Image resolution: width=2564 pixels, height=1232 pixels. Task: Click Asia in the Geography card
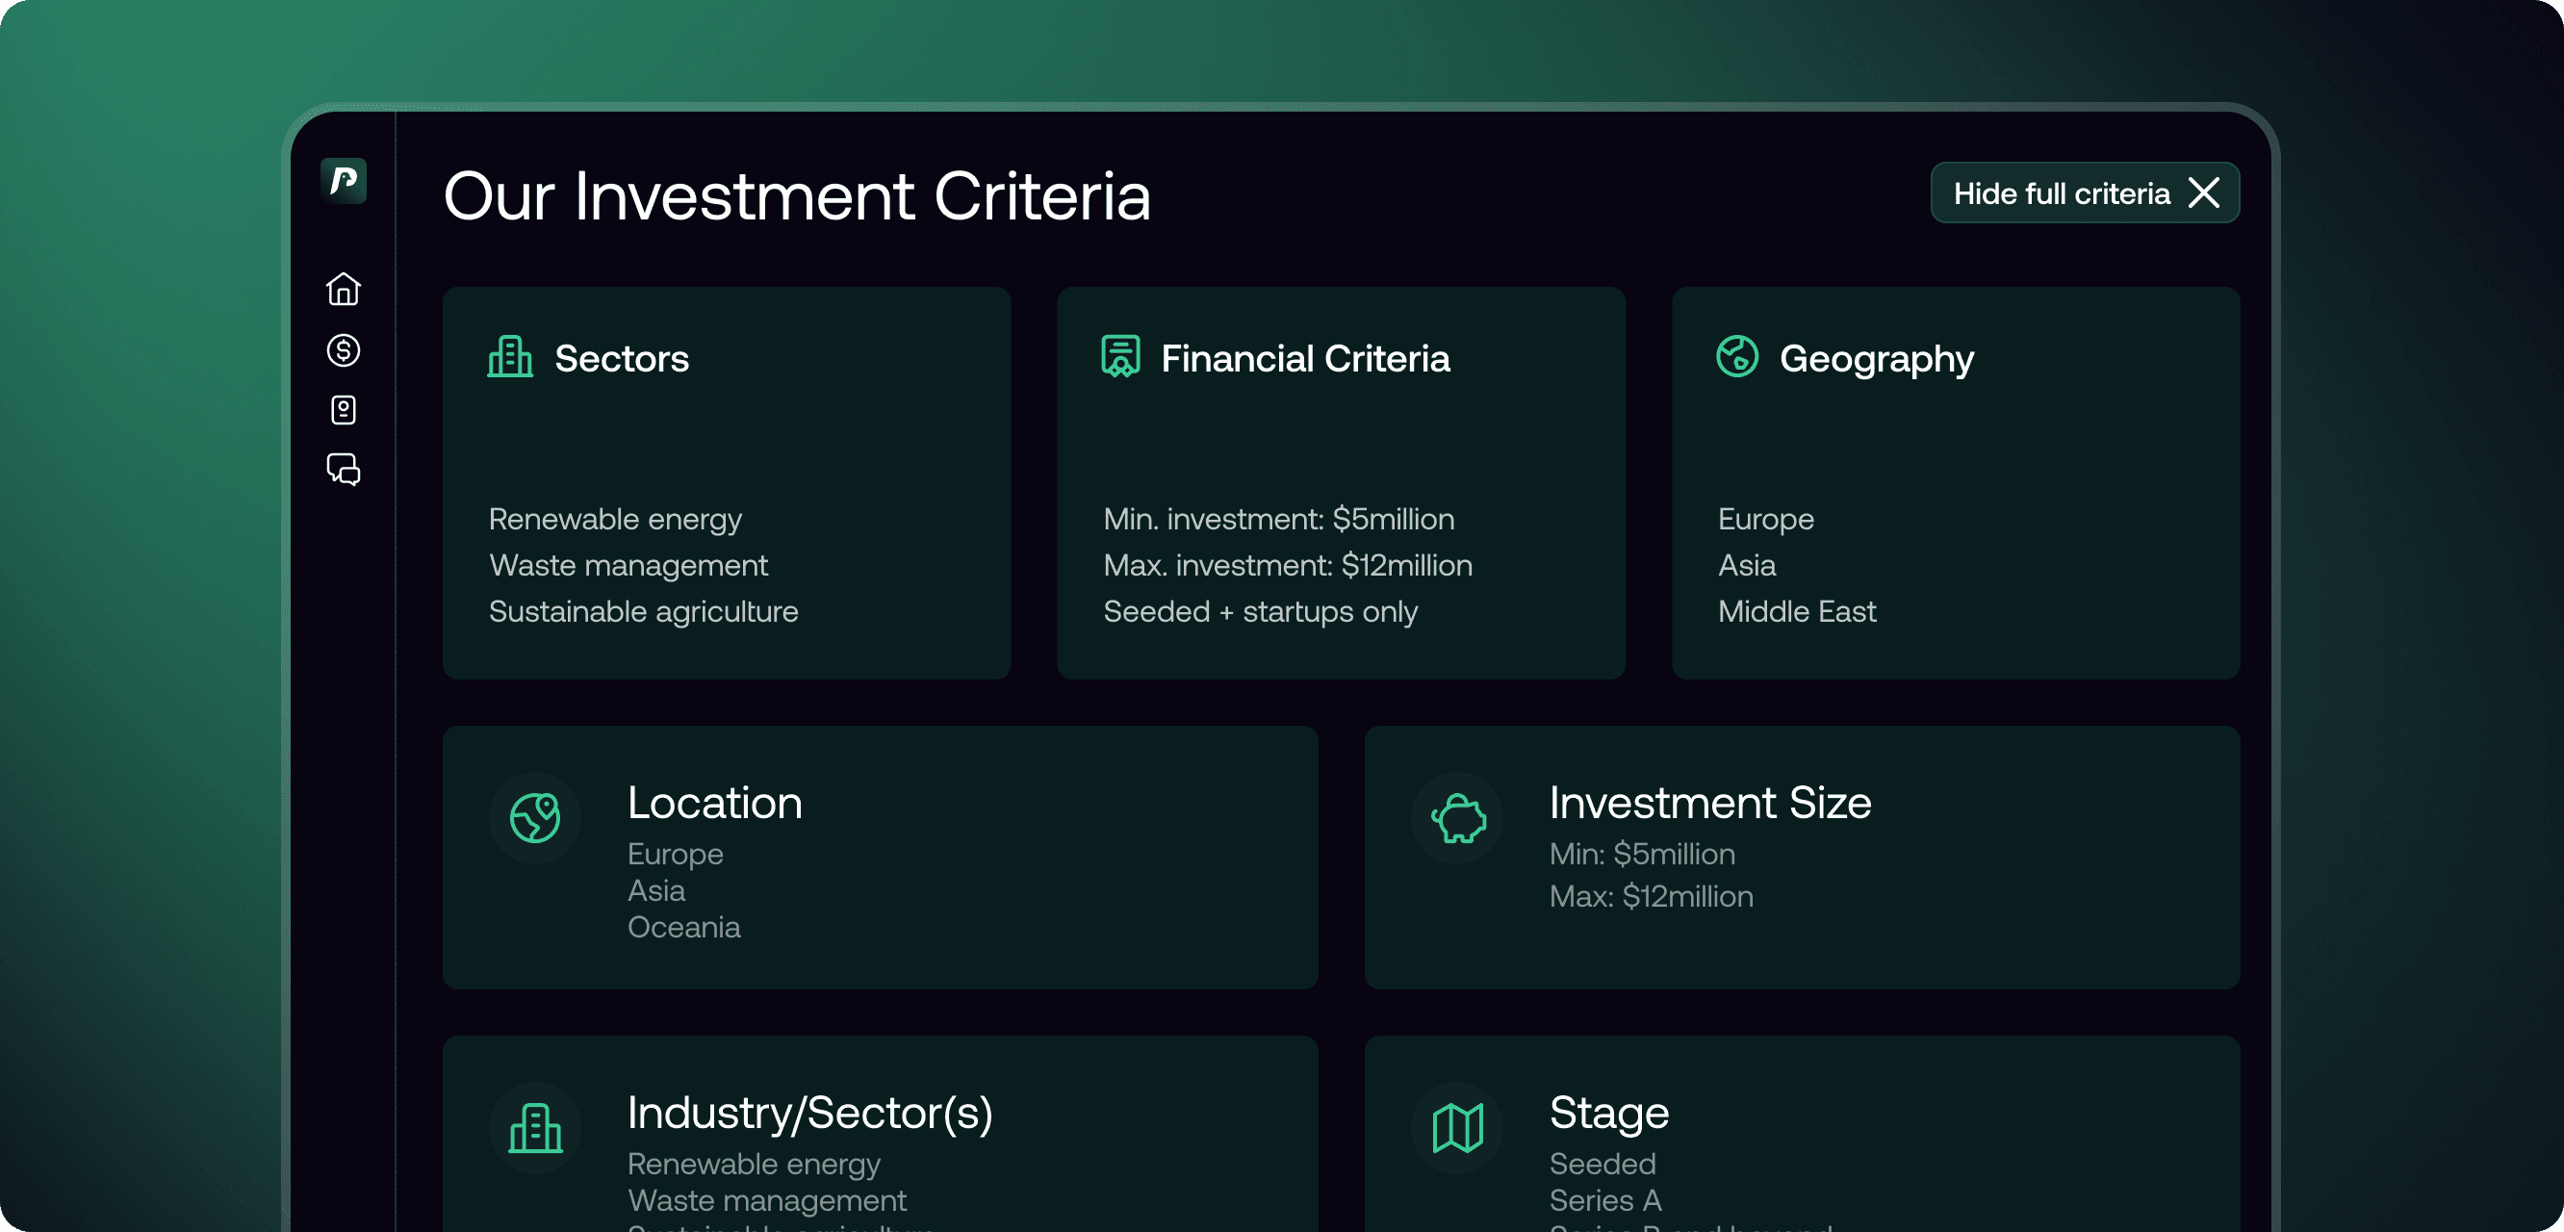tap(1747, 565)
